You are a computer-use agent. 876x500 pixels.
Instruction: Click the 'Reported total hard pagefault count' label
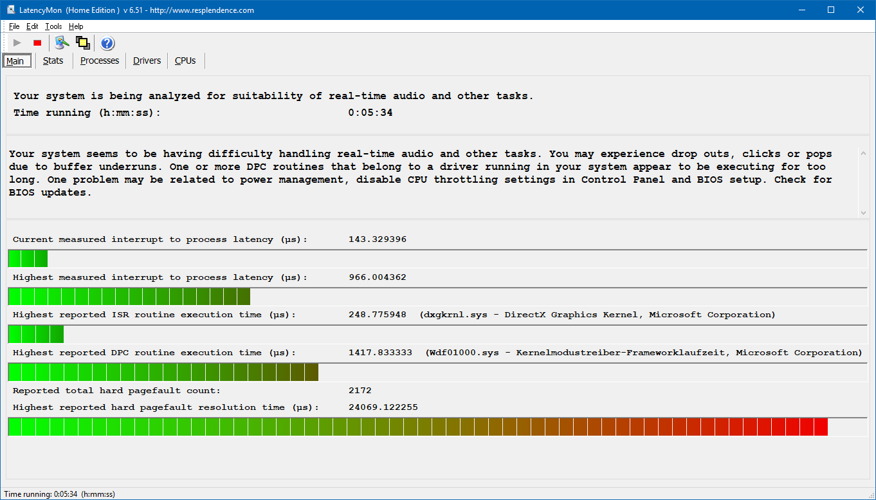coord(116,391)
